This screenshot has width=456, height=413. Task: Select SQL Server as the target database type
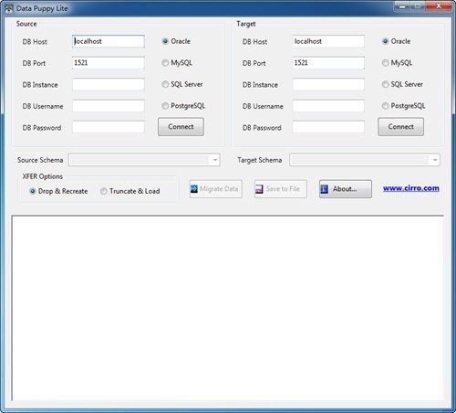[x=385, y=84]
